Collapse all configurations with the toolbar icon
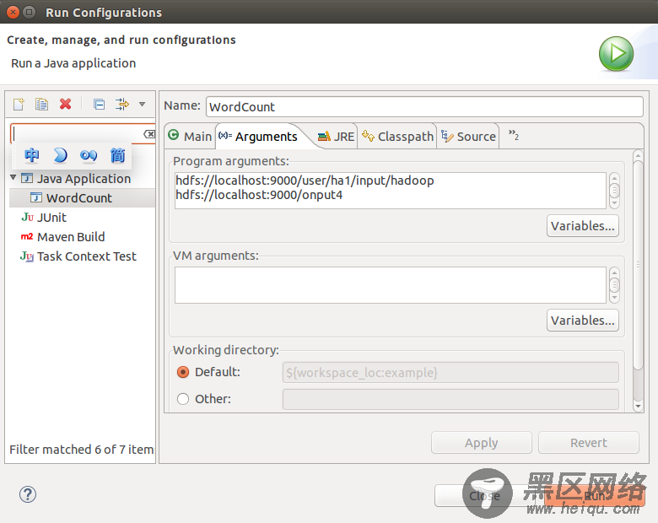This screenshot has width=658, height=523. click(x=99, y=104)
